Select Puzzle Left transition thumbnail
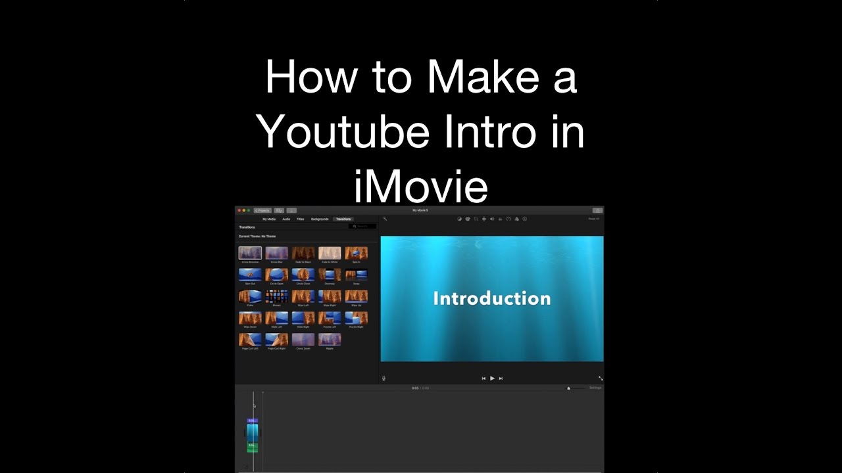The height and width of the screenshot is (473, 842). (x=330, y=318)
